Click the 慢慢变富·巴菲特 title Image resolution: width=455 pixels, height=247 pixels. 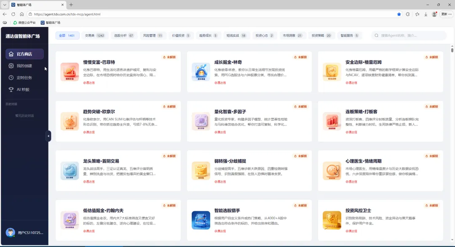[99, 62]
